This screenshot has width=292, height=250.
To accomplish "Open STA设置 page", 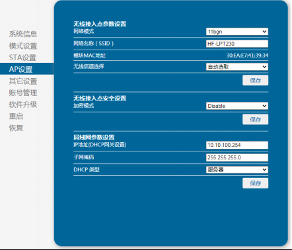I will tap(22, 58).
